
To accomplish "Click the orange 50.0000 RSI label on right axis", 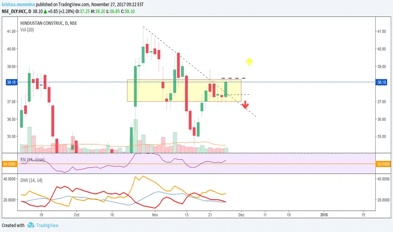I will 383,164.
